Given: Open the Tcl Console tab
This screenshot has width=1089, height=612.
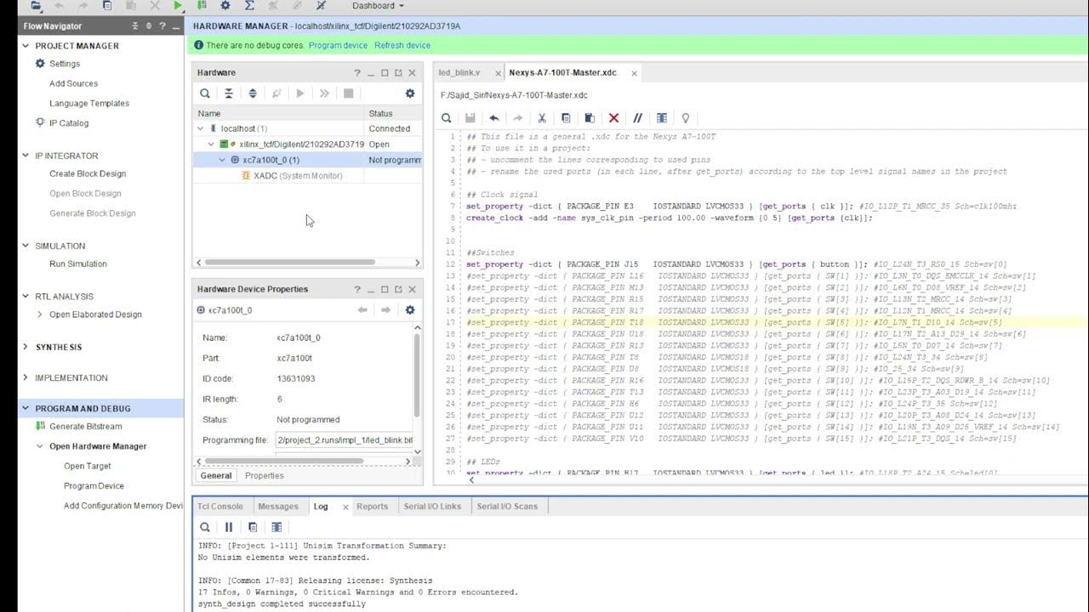Looking at the screenshot, I should pos(220,507).
